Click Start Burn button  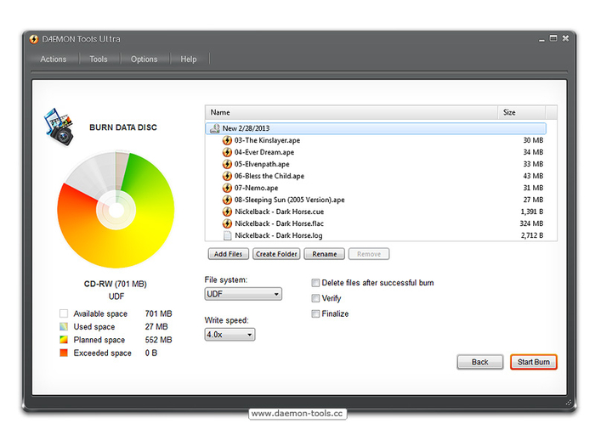[534, 362]
